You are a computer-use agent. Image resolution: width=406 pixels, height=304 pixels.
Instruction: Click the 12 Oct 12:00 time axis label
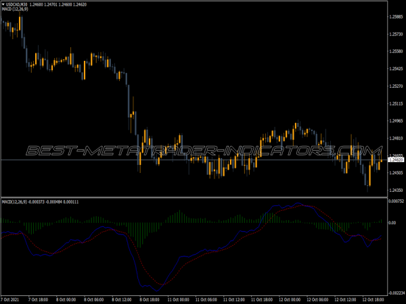coord(345,299)
